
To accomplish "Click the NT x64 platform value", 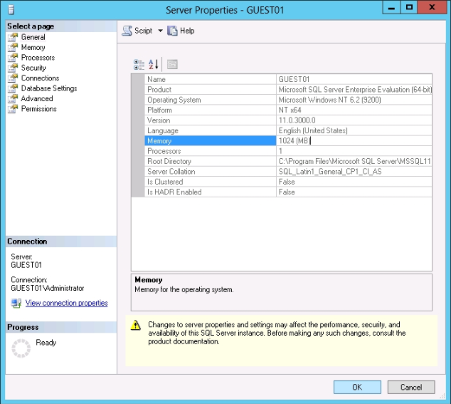I will [290, 110].
